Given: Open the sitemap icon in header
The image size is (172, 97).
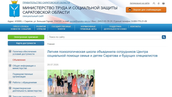Looking at the screenshot, I should (x=154, y=4).
